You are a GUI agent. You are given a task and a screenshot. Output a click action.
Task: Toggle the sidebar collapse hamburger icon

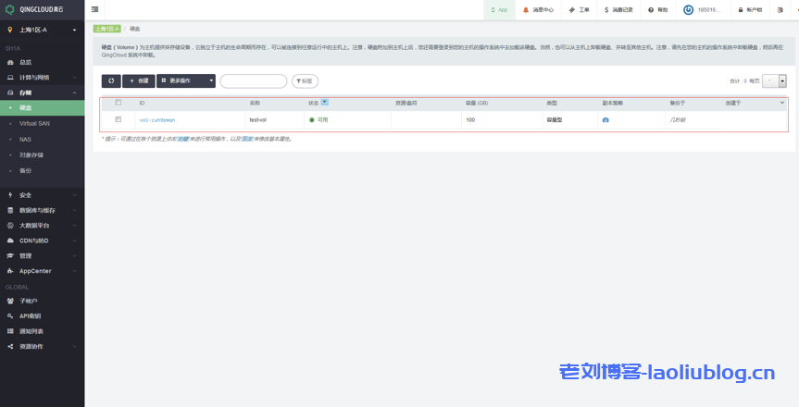(94, 9)
